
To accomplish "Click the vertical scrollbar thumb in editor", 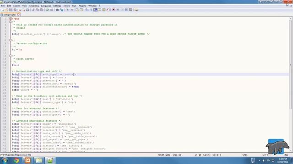I will [291, 64].
